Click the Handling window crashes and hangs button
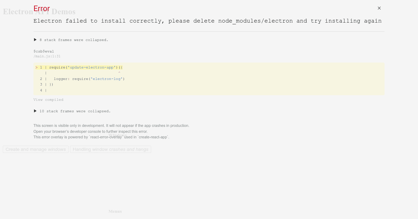 point(110,149)
